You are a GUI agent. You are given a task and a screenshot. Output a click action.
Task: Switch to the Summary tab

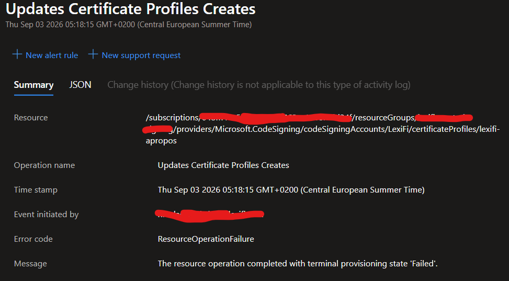(34, 85)
